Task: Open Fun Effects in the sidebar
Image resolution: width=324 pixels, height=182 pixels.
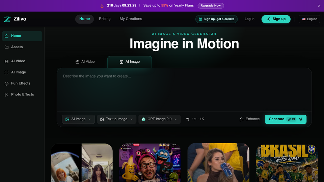Action: click(x=22, y=83)
